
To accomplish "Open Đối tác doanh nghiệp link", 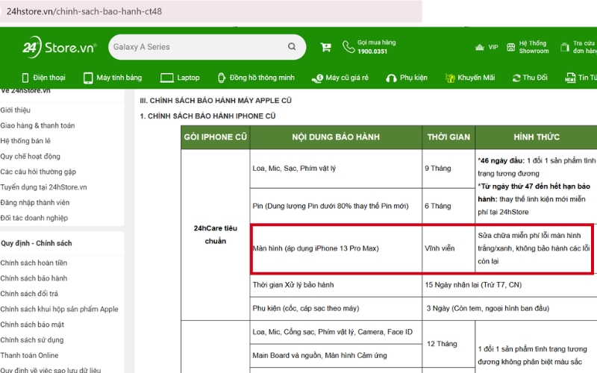I will click(x=34, y=218).
